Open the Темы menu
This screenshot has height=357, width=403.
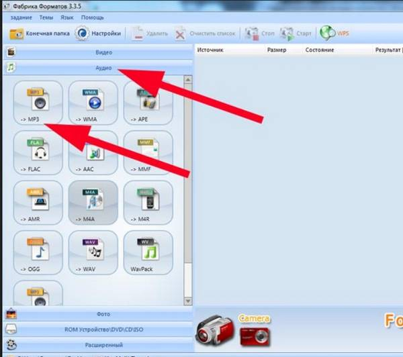pos(46,17)
